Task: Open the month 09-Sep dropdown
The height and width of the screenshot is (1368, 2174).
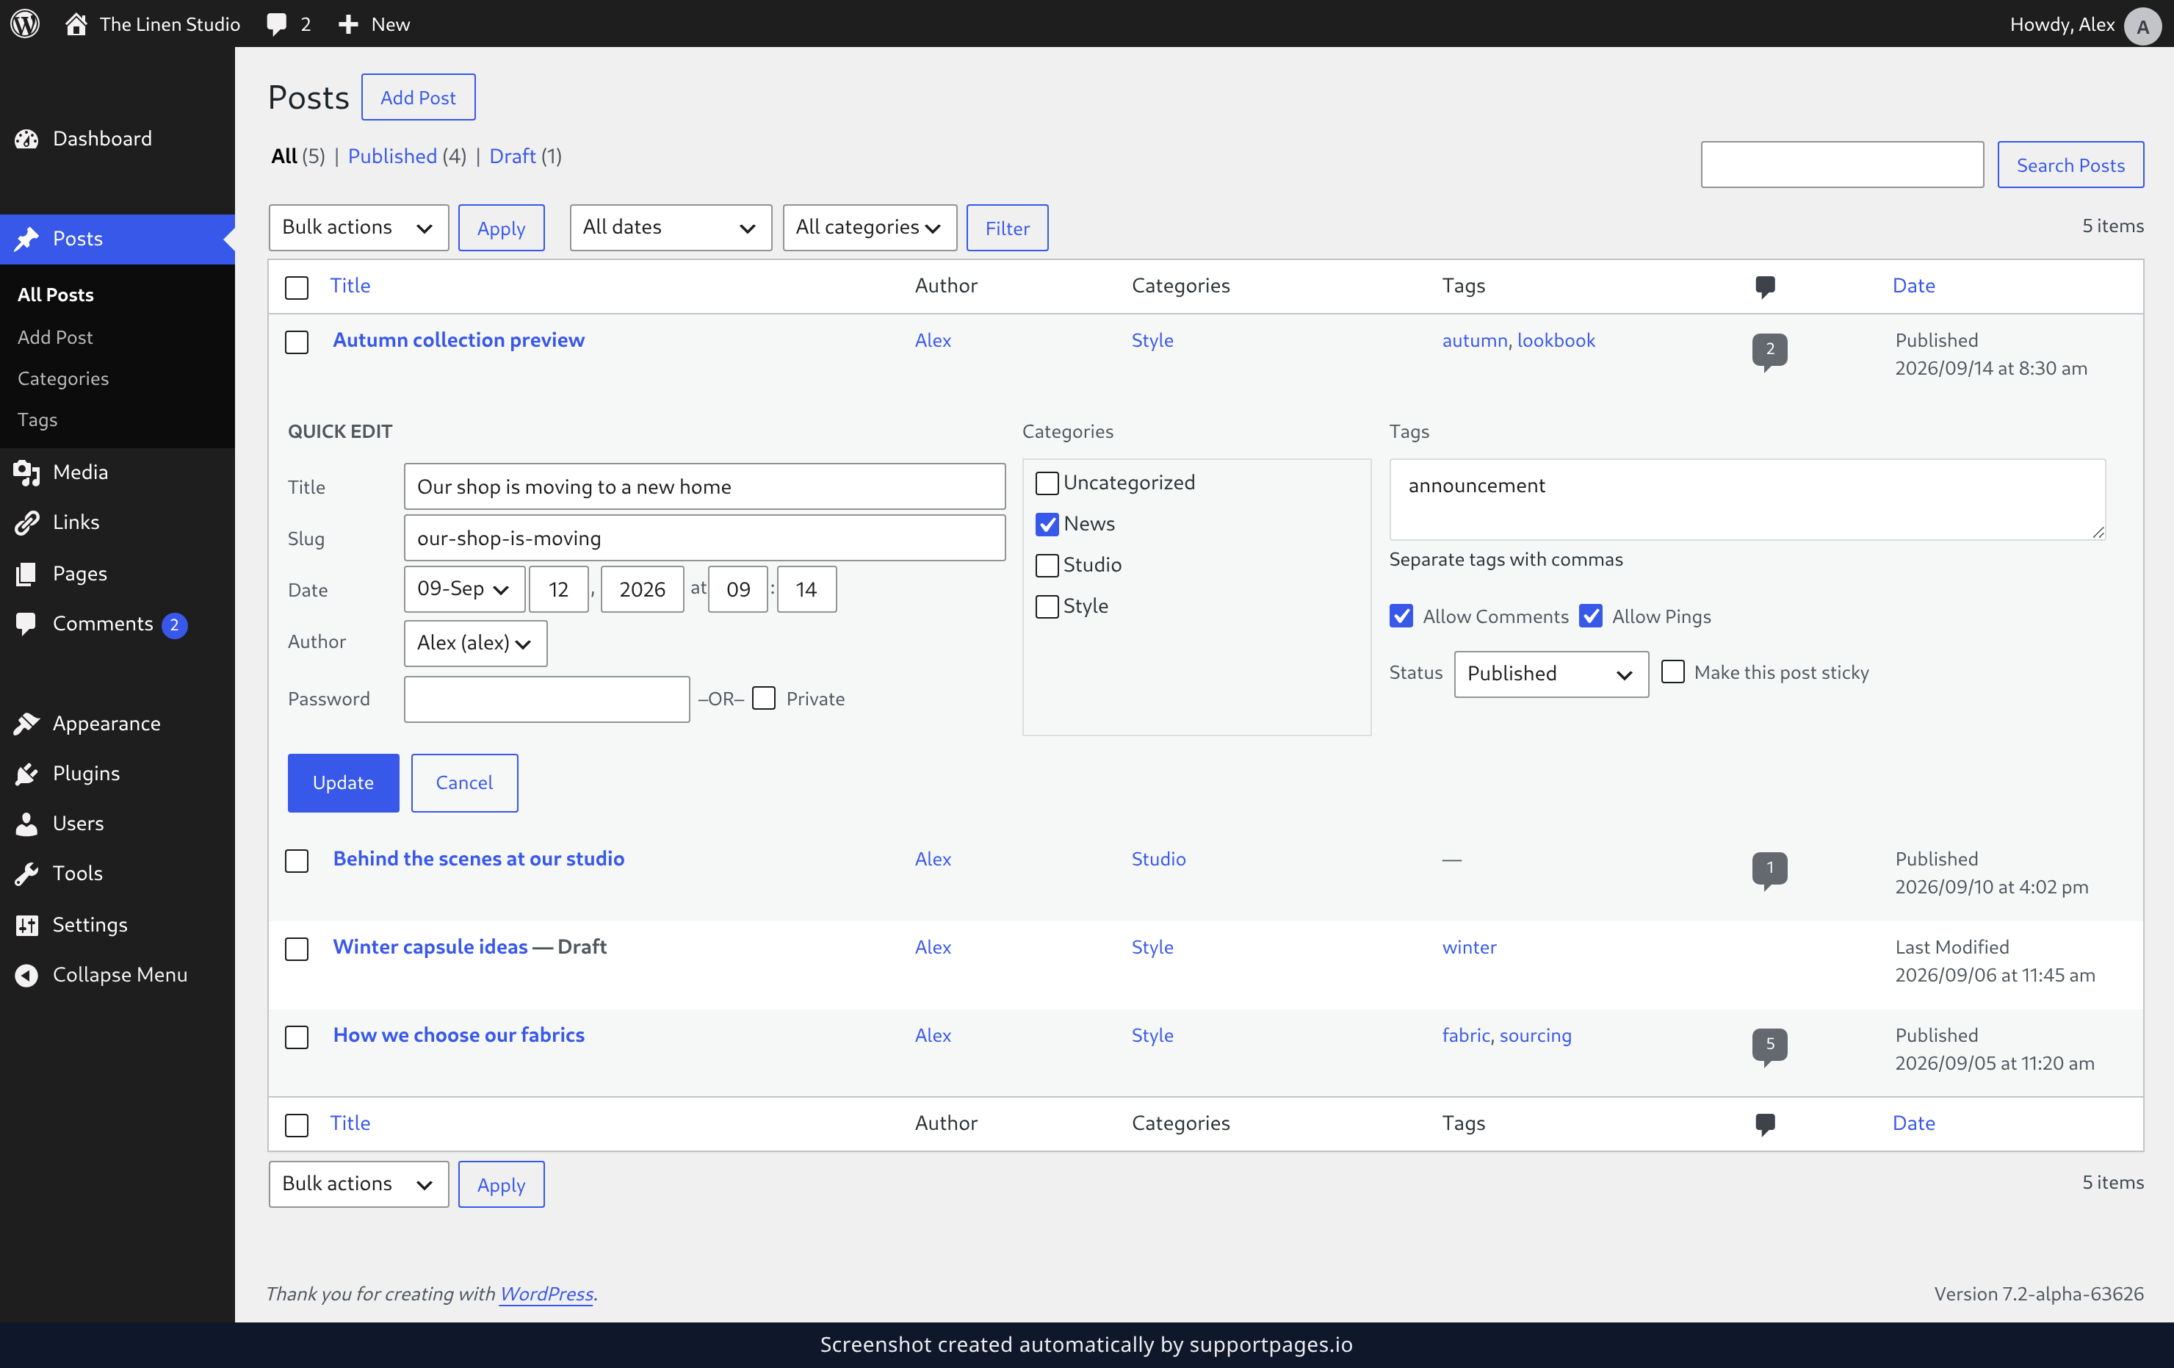Action: pos(464,590)
